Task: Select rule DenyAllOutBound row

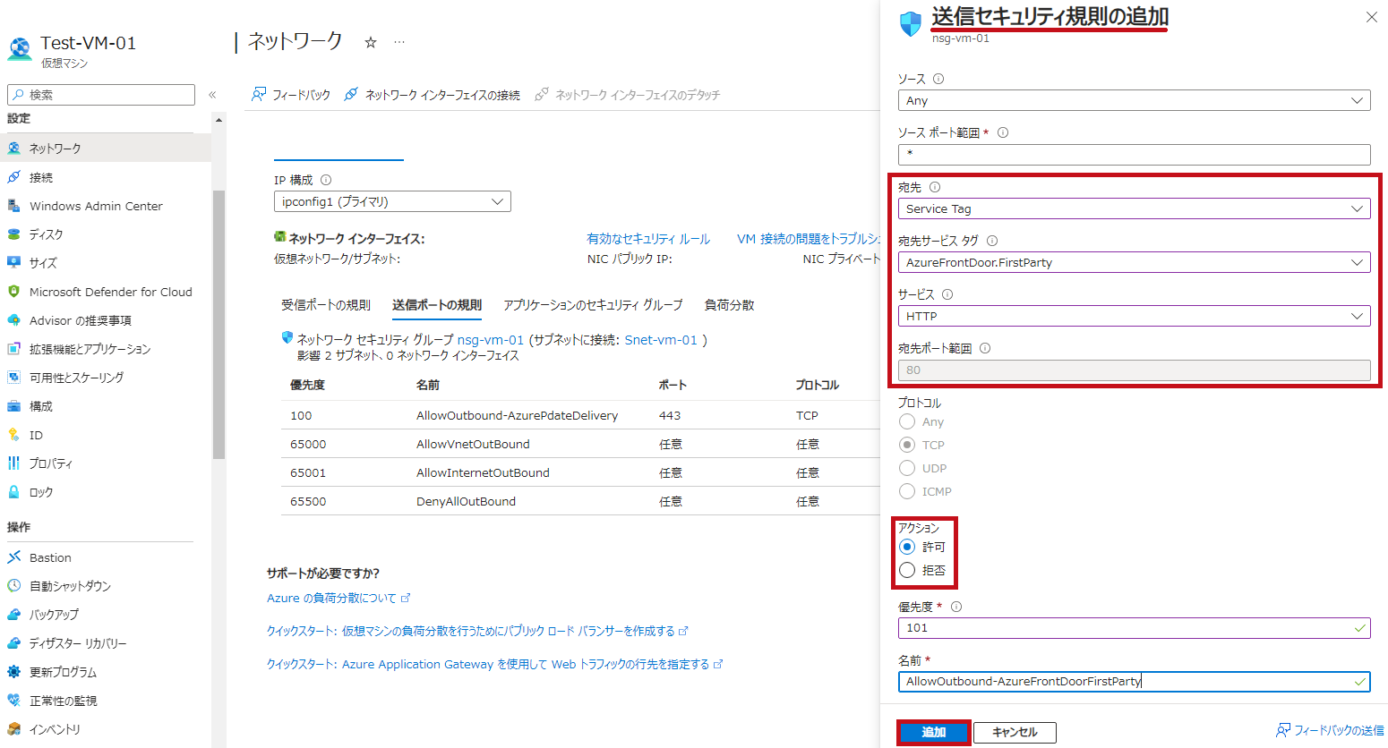Action: pos(580,501)
